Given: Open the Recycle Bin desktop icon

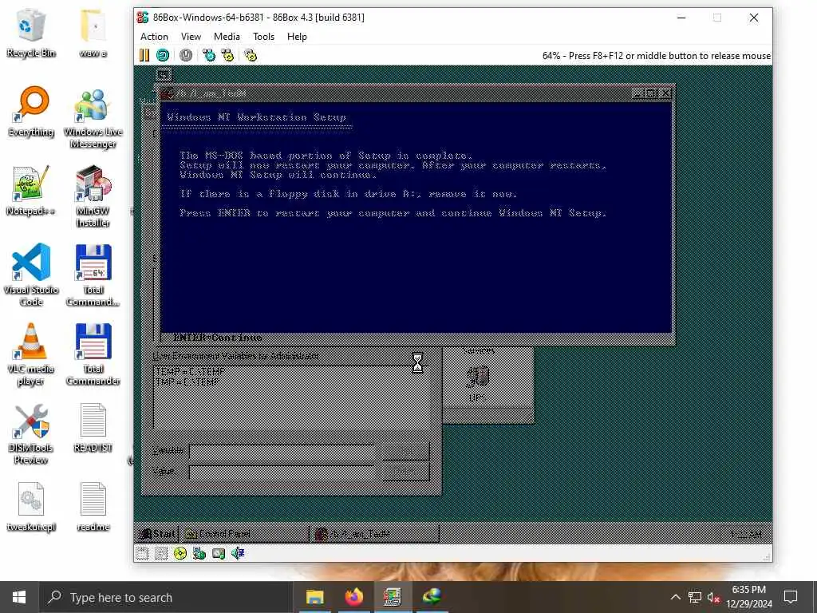Looking at the screenshot, I should 31,33.
